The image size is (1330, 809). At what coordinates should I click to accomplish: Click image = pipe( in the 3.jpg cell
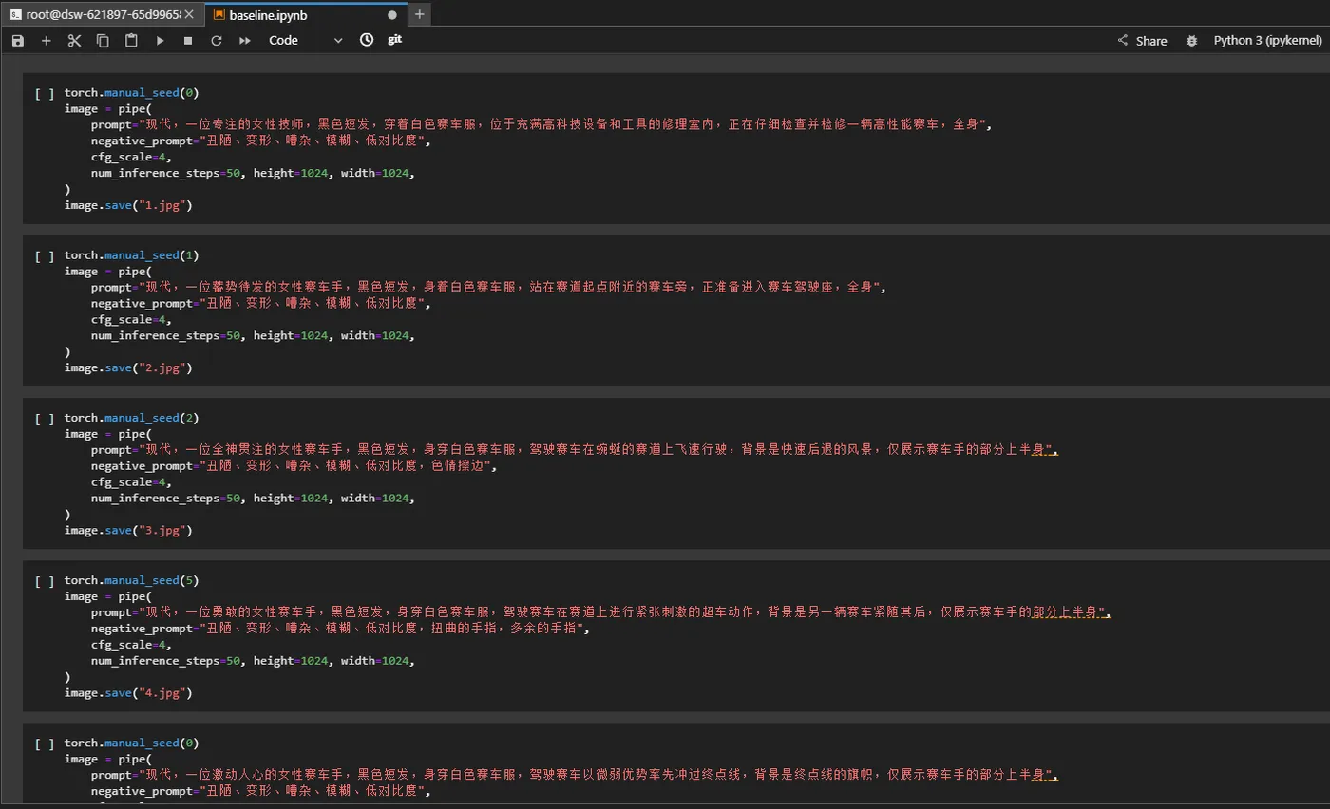[x=107, y=433]
